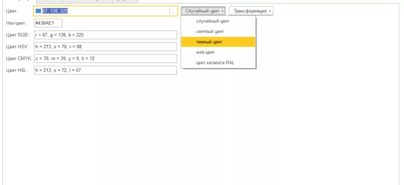Image resolution: width=404 pixels, height=185 pixels.
Task: Click the Цвет CMYK label
Action: click(18, 59)
